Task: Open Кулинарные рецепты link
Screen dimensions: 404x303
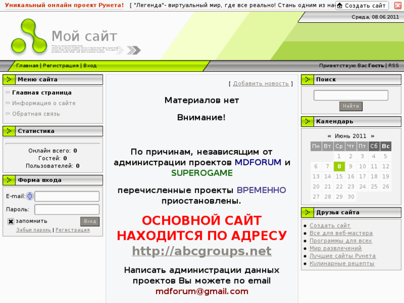Action: (x=342, y=264)
